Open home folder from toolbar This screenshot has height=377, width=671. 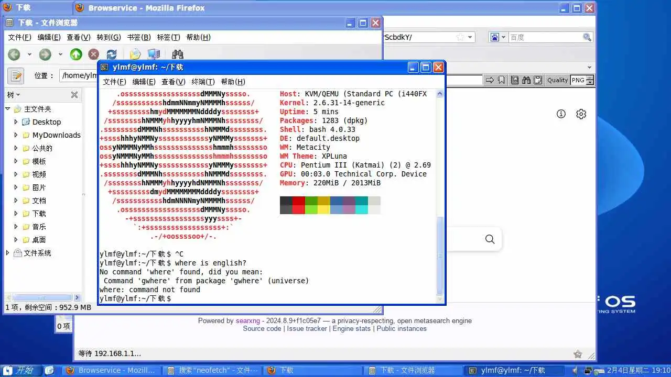135,54
